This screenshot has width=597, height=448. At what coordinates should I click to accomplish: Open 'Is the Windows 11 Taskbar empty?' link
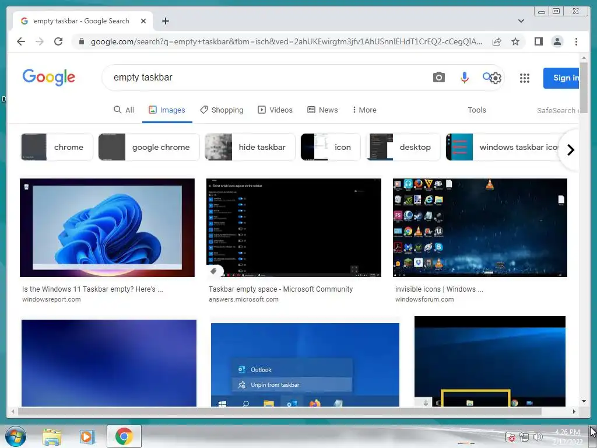tap(92, 289)
